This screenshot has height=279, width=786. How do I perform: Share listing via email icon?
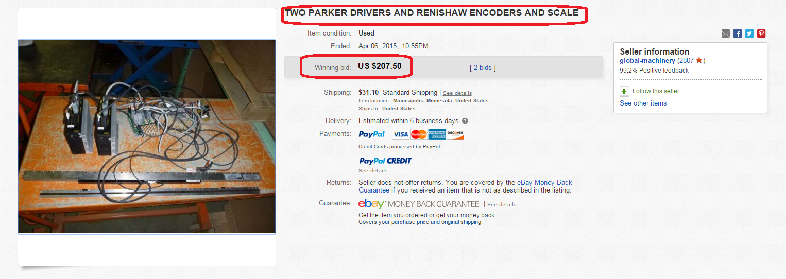[x=726, y=33]
